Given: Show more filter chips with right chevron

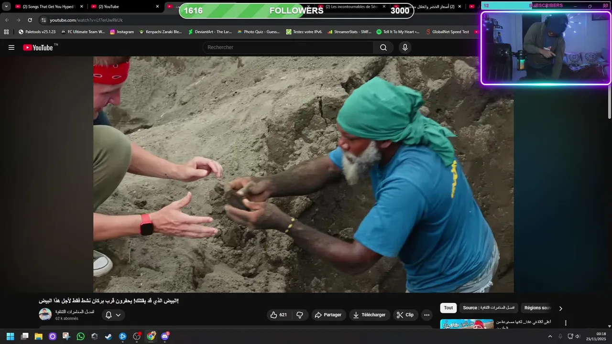Looking at the screenshot, I should [561, 308].
